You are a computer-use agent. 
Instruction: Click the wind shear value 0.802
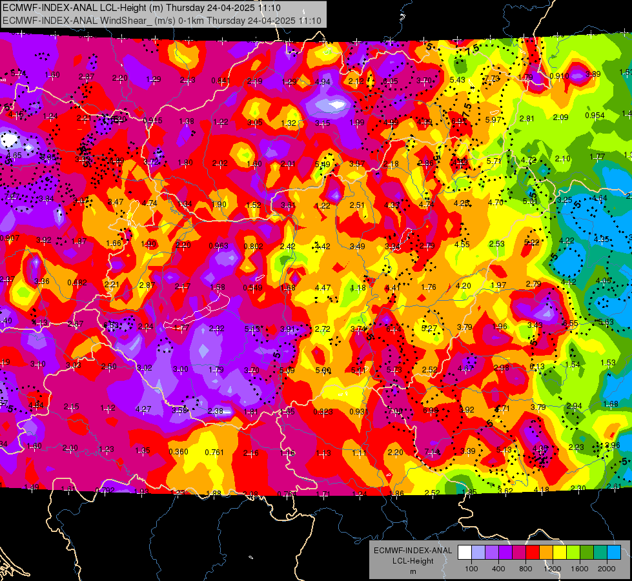254,247
